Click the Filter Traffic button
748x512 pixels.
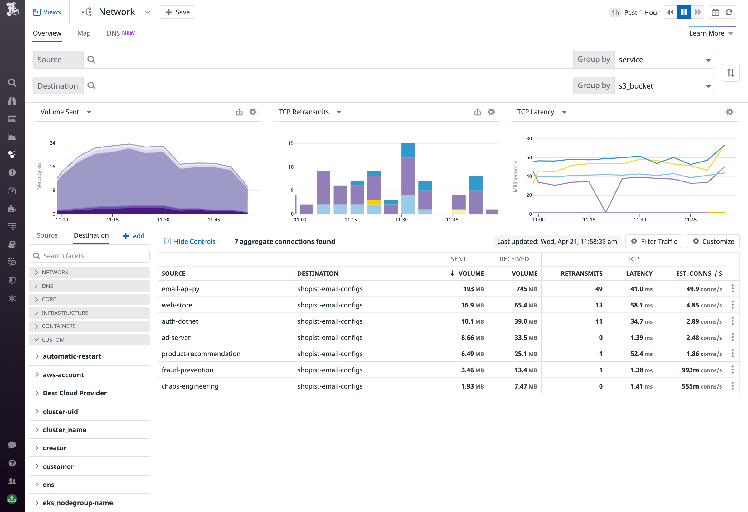click(654, 241)
